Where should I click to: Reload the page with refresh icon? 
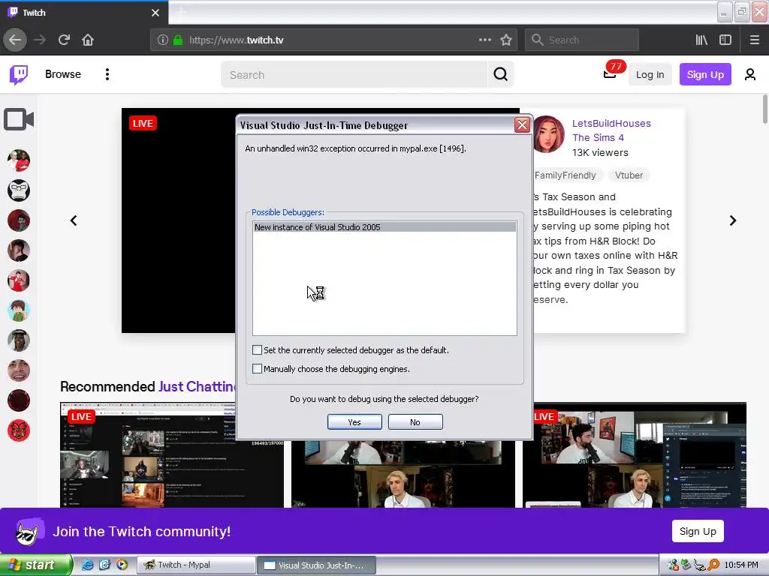click(x=64, y=40)
